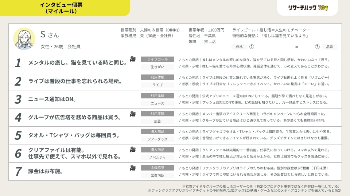Viewport: 350px width, 196px height.
Task: Click the リサーチハック 101 logo
Action: 308,8
